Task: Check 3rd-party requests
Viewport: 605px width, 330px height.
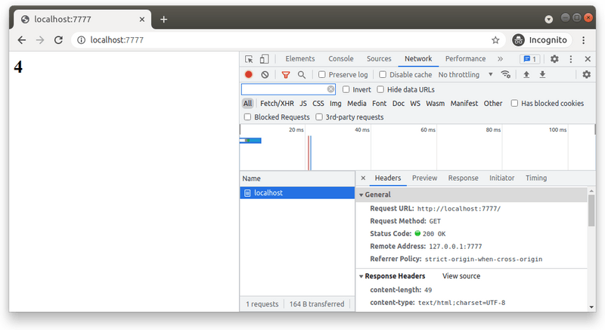Action: click(319, 117)
